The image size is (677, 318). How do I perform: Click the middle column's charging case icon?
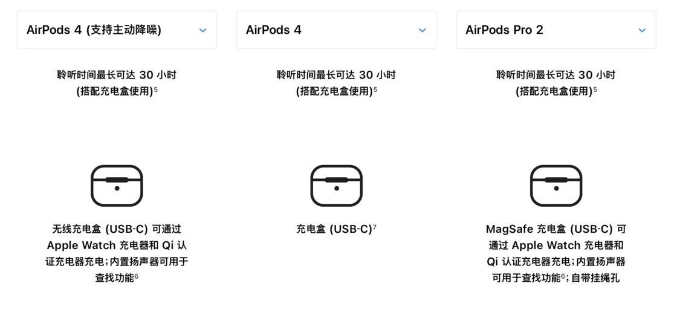click(x=336, y=186)
